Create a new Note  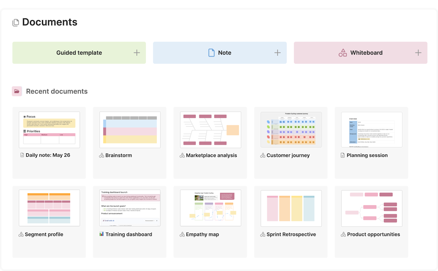[x=220, y=53]
